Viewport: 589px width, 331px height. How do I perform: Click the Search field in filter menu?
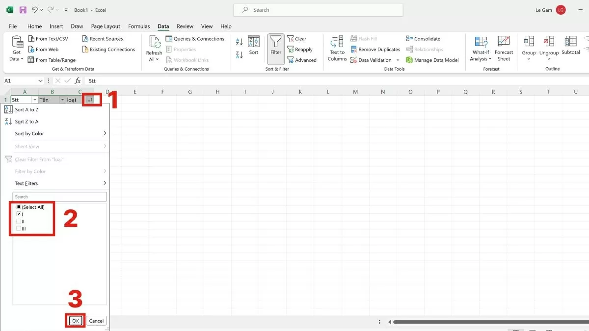(60, 197)
